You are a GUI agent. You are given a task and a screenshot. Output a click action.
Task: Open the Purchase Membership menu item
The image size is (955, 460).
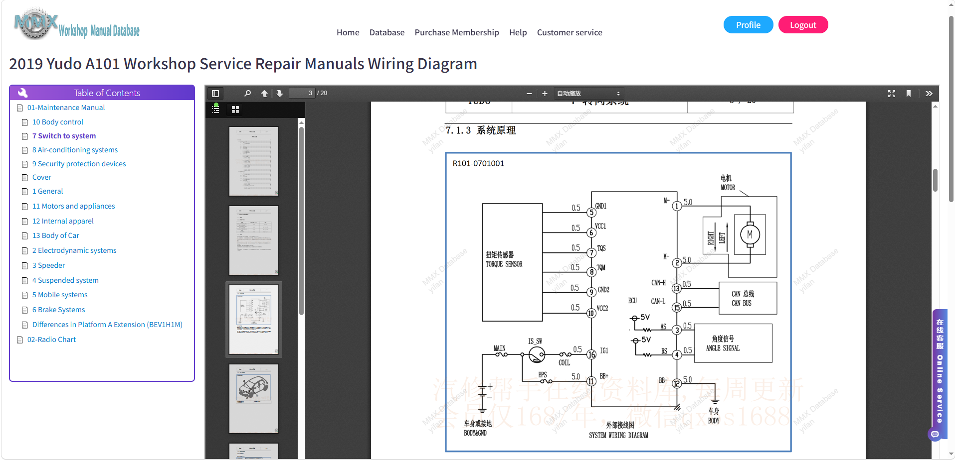coord(457,32)
